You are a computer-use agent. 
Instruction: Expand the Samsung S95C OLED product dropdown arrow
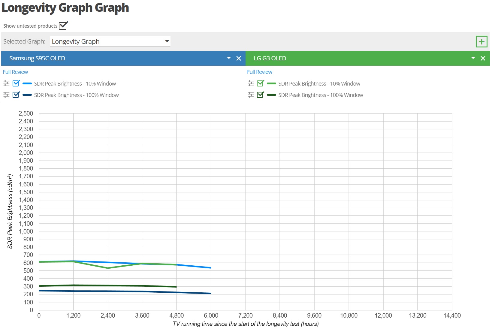[229, 58]
